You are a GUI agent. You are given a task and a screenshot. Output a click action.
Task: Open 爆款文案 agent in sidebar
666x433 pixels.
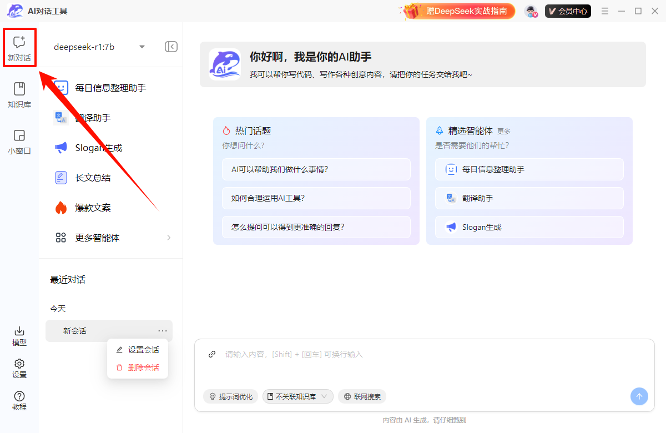[x=111, y=208]
